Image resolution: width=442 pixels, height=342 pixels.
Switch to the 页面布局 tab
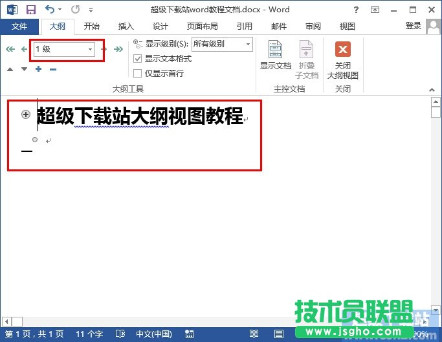pos(202,27)
